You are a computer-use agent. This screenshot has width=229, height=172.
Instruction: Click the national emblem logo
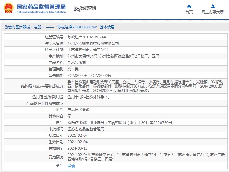tap(9, 8)
